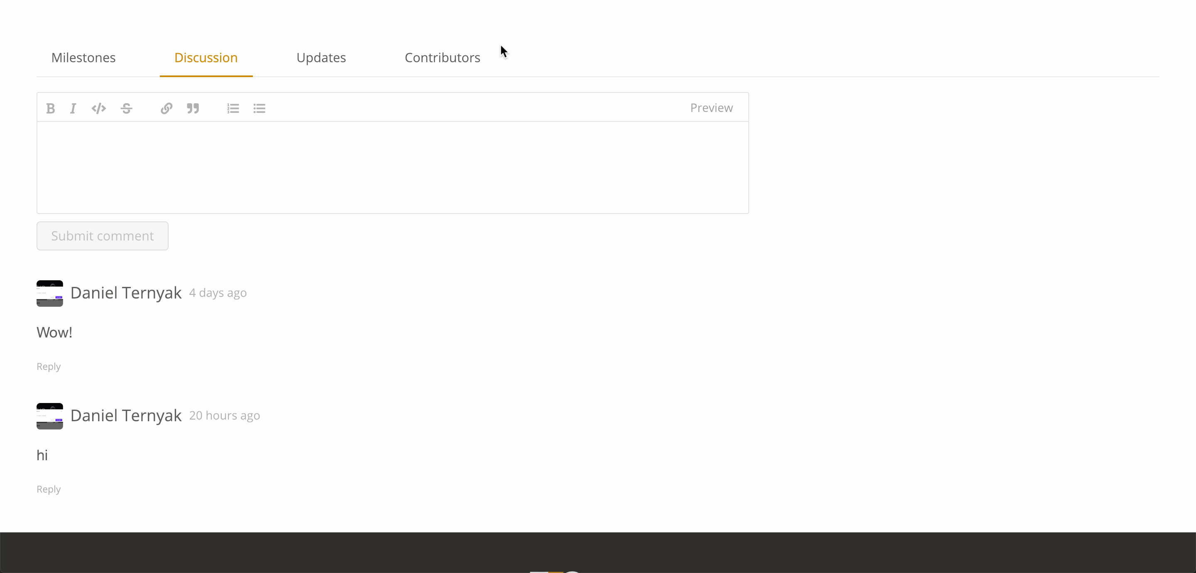Create a bulleted list
1196x573 pixels.
[260, 109]
